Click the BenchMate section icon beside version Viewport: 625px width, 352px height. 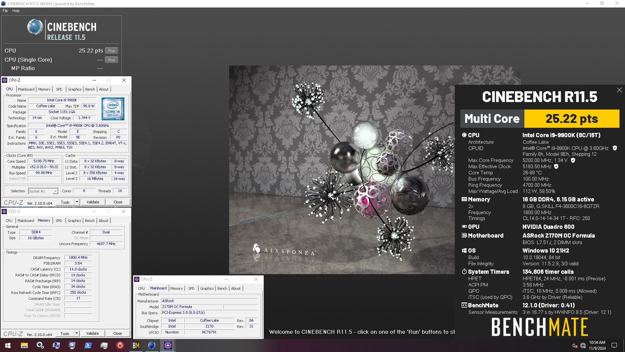(x=464, y=305)
